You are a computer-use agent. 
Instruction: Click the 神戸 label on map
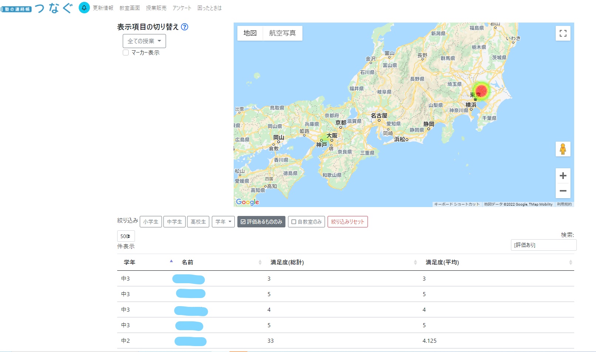(321, 145)
